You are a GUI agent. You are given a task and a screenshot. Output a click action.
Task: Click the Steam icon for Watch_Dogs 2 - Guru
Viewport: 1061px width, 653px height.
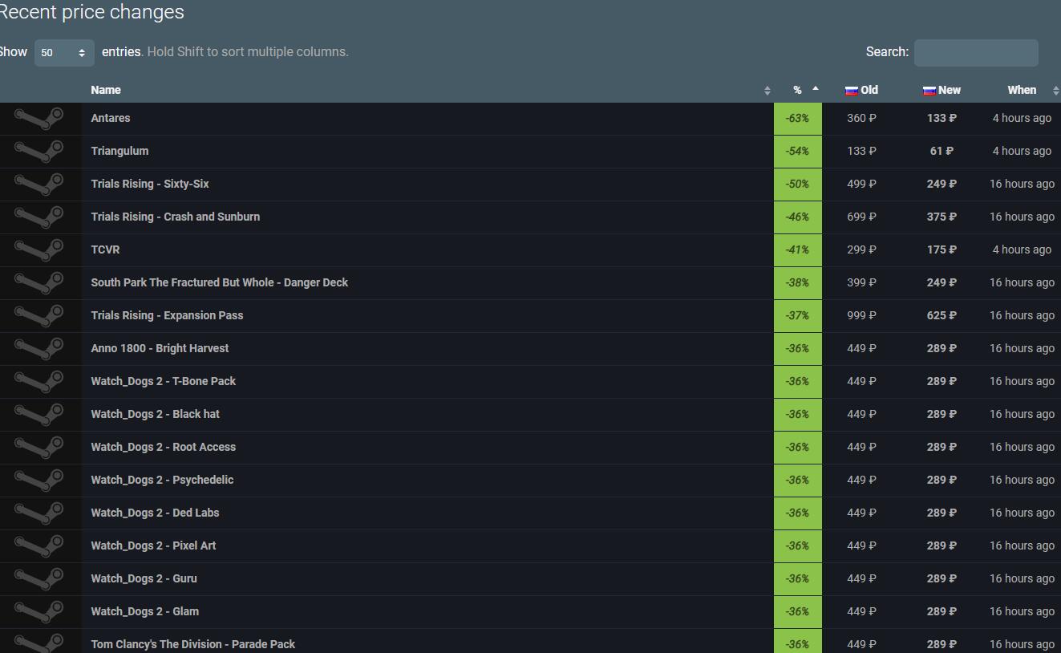39,579
